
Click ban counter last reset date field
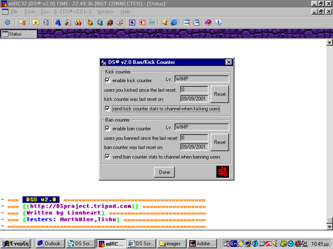pyautogui.click(x=194, y=147)
